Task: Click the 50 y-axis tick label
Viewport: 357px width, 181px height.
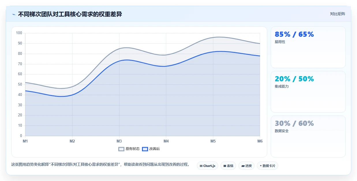Action: [20, 84]
